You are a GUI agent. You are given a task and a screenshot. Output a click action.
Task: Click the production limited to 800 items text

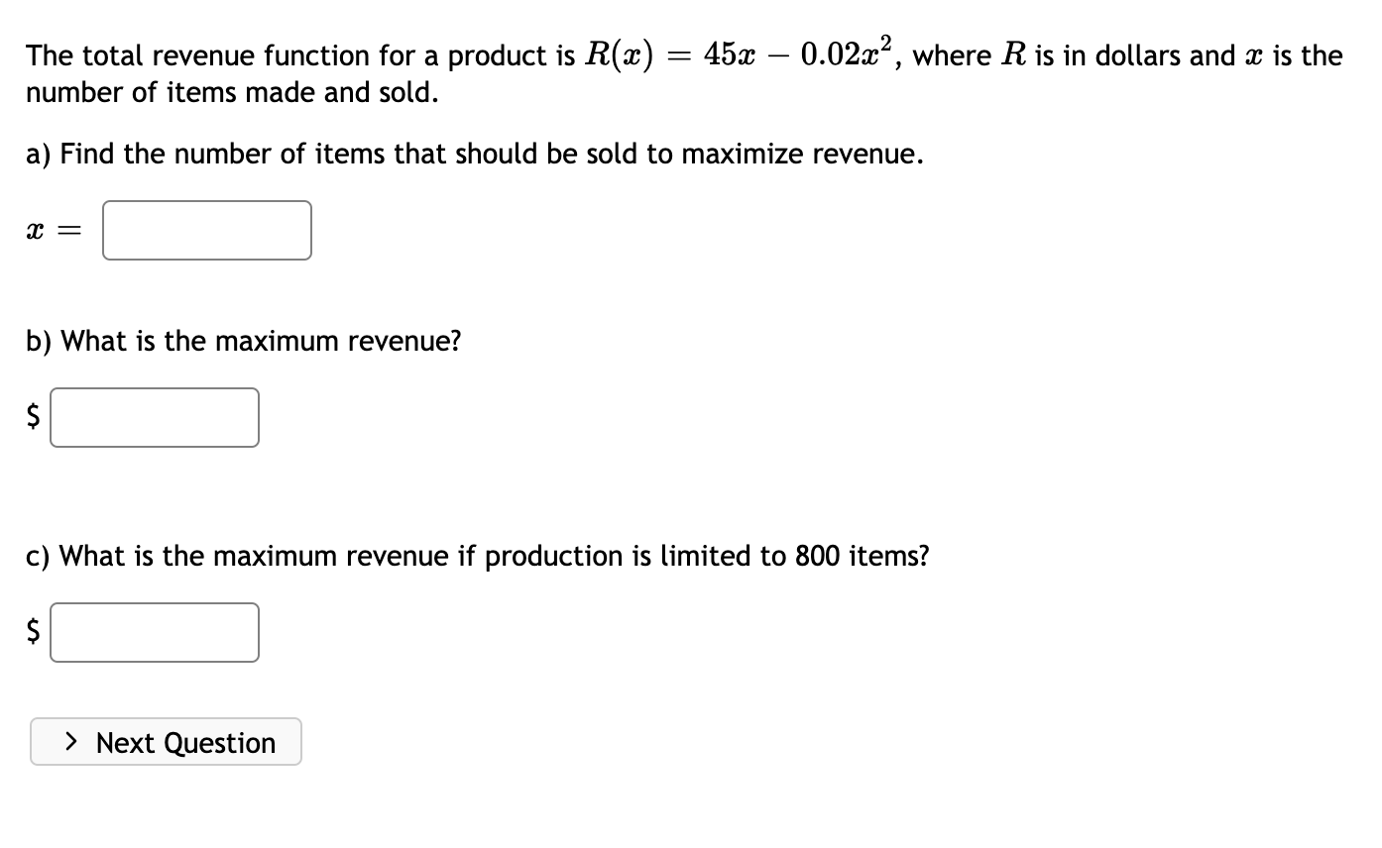[x=476, y=556]
